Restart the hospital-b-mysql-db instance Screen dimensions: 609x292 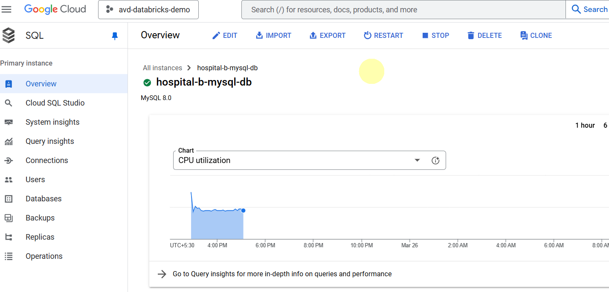click(x=383, y=36)
